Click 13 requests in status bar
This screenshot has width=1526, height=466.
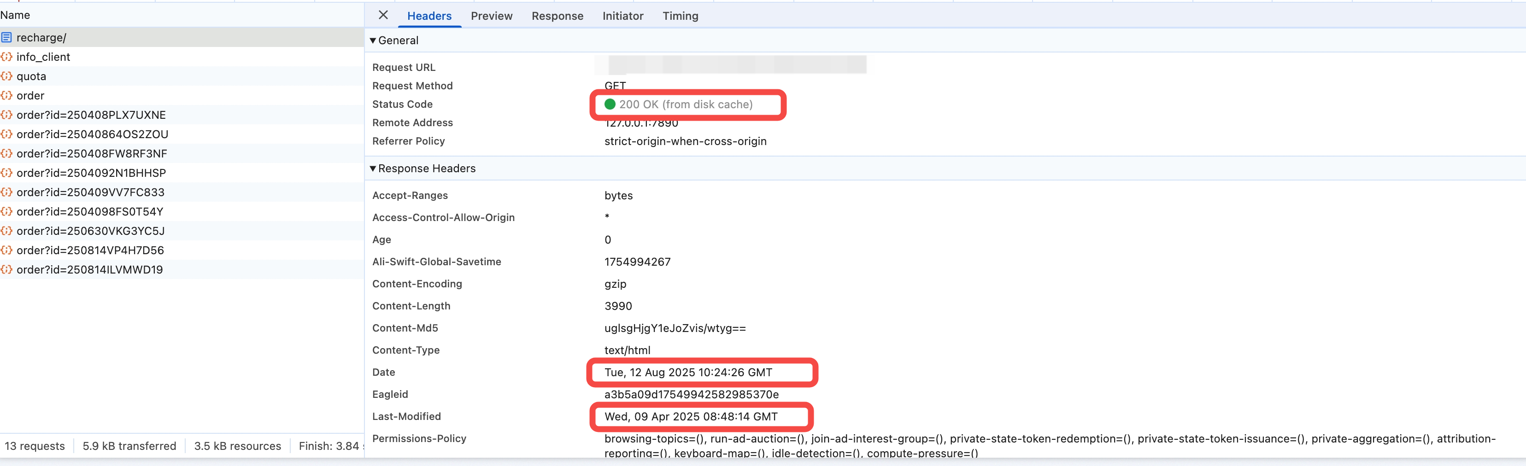click(35, 446)
